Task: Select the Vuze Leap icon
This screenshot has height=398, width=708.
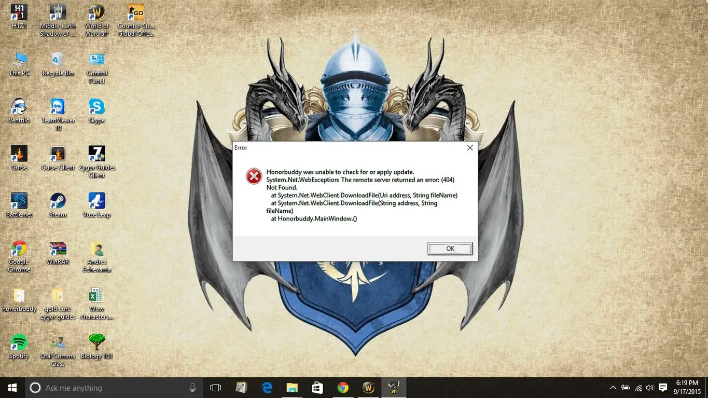Action: (97, 205)
